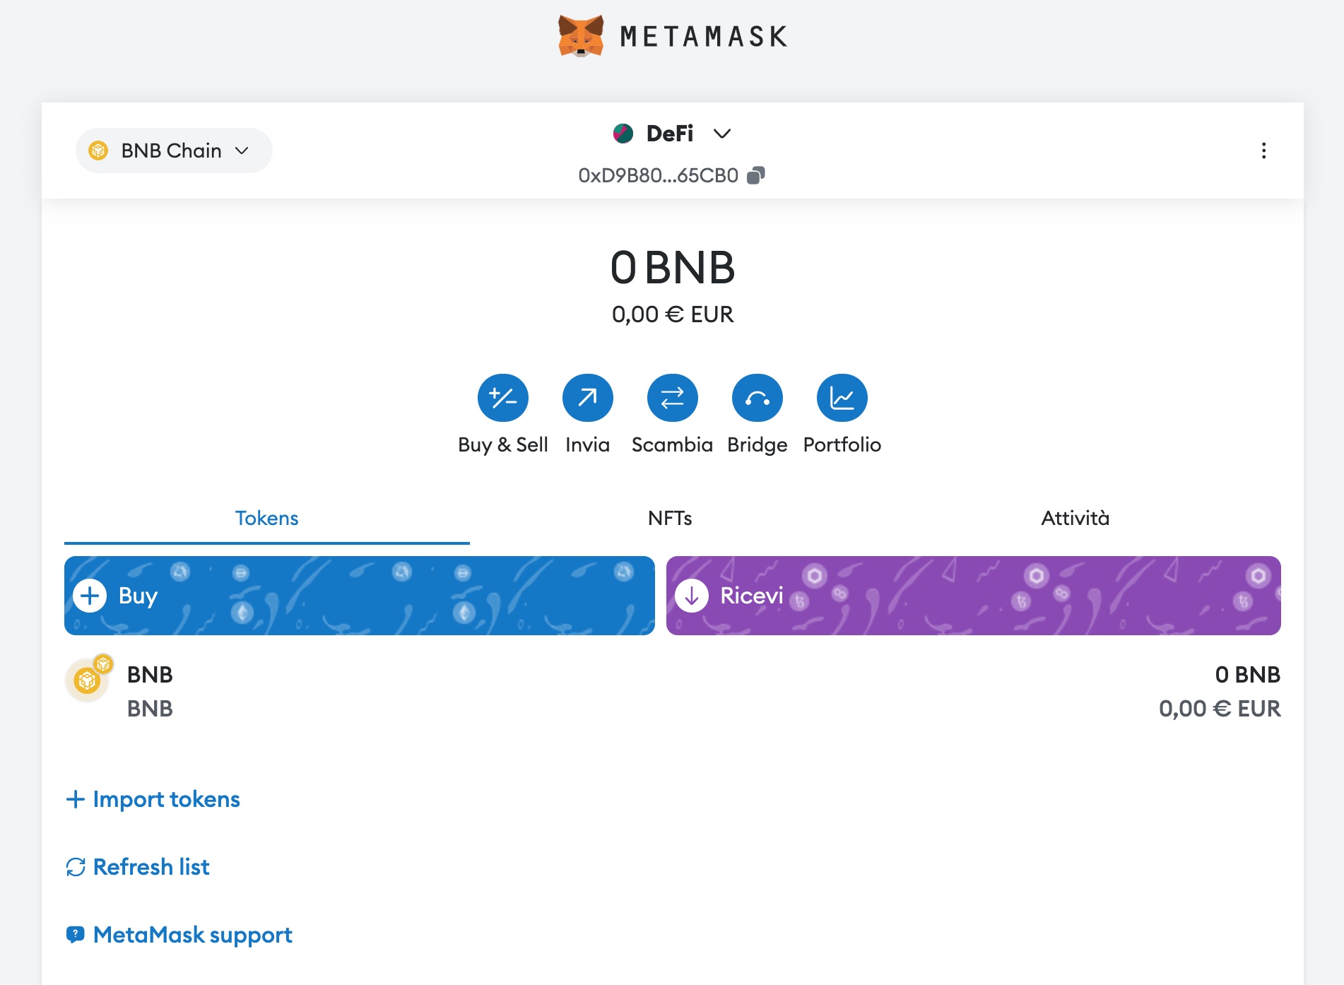
Task: Click the plus icon beside Import tokens
Action: click(x=76, y=799)
